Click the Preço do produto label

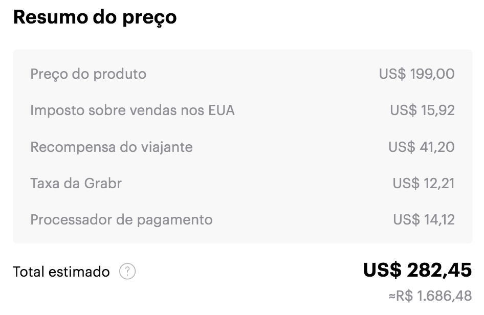(89, 74)
